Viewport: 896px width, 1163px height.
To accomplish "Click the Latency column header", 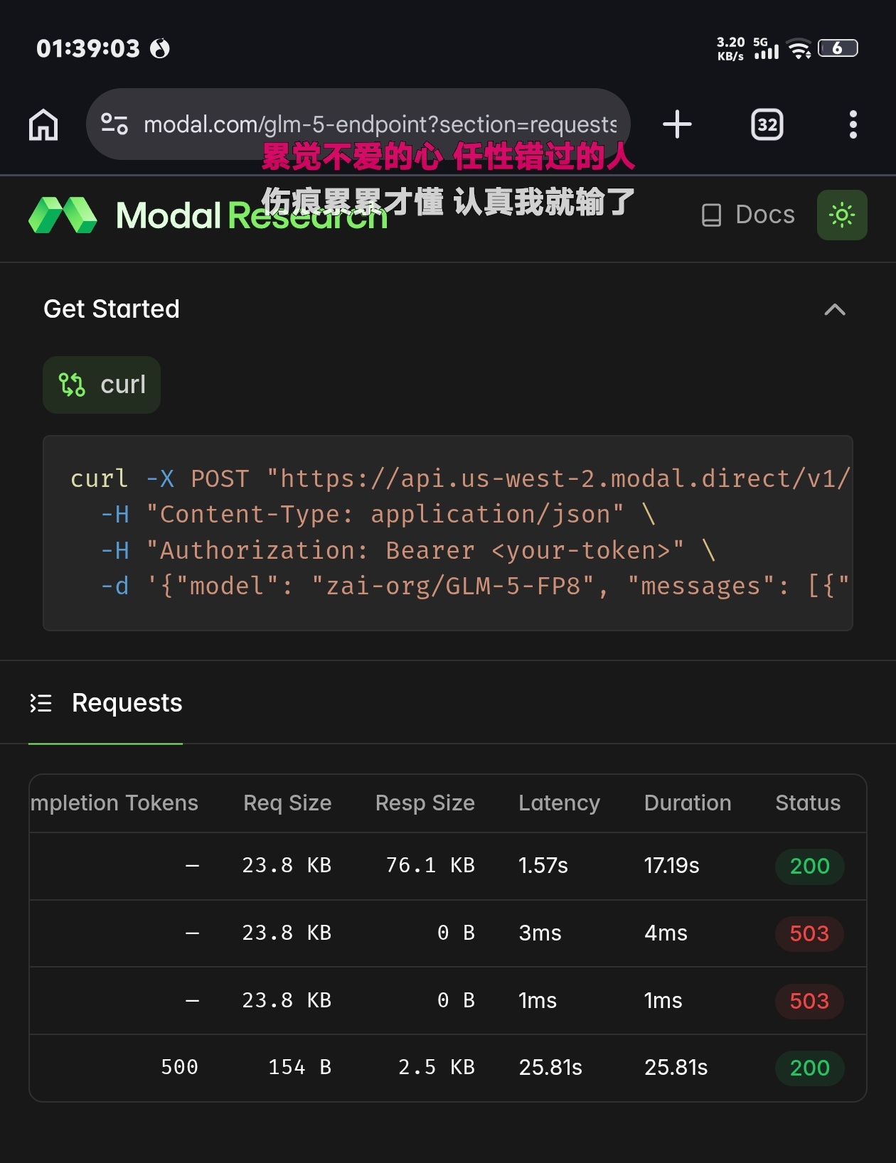I will pos(559,803).
